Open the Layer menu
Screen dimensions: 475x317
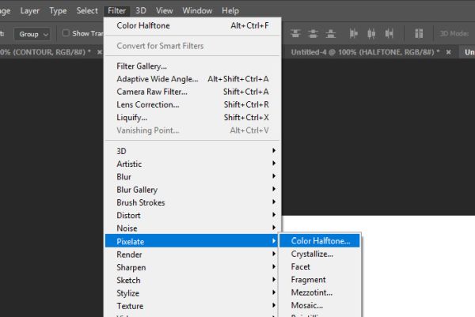pyautogui.click(x=30, y=11)
